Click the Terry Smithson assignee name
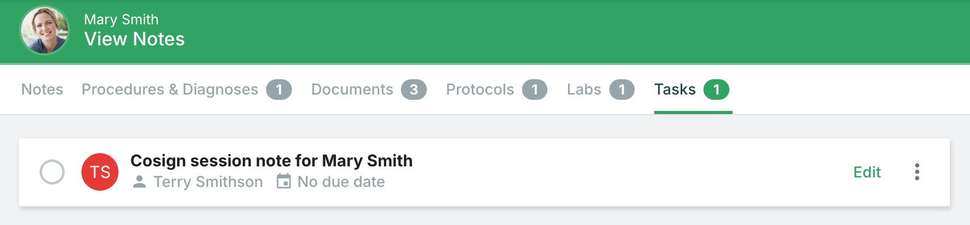The height and width of the screenshot is (225, 970). pos(208,182)
